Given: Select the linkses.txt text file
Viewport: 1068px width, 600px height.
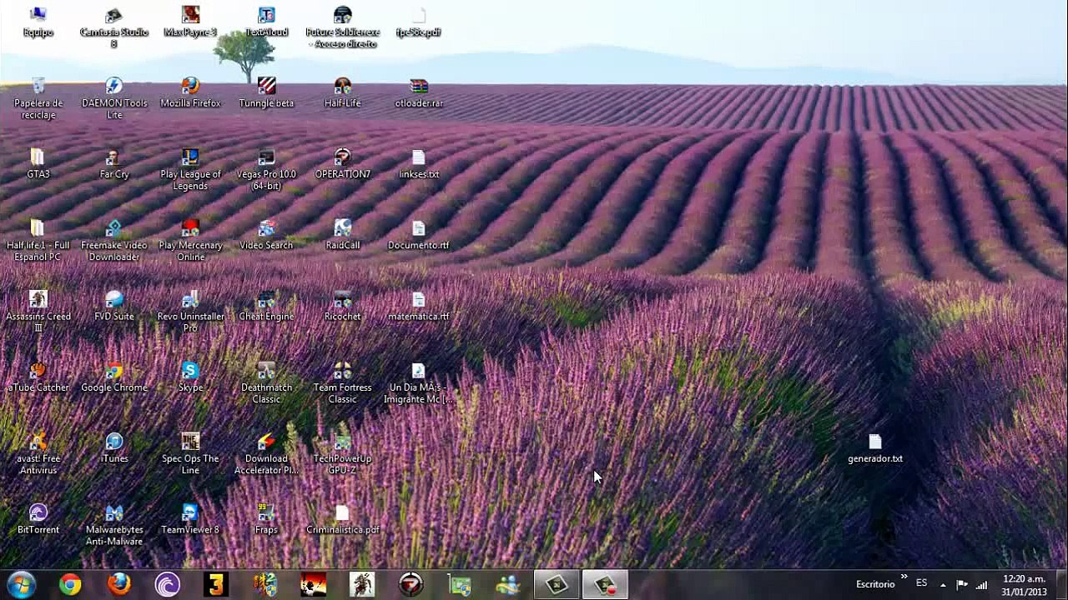Looking at the screenshot, I should [x=419, y=163].
